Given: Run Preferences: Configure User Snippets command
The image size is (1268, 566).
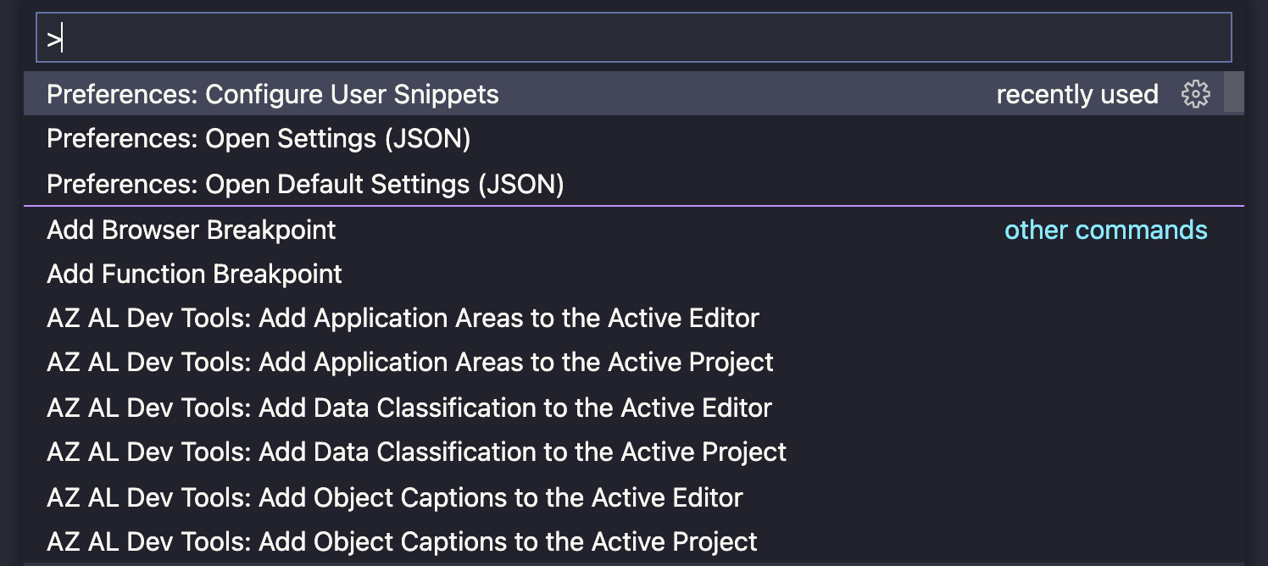Looking at the screenshot, I should 273,94.
